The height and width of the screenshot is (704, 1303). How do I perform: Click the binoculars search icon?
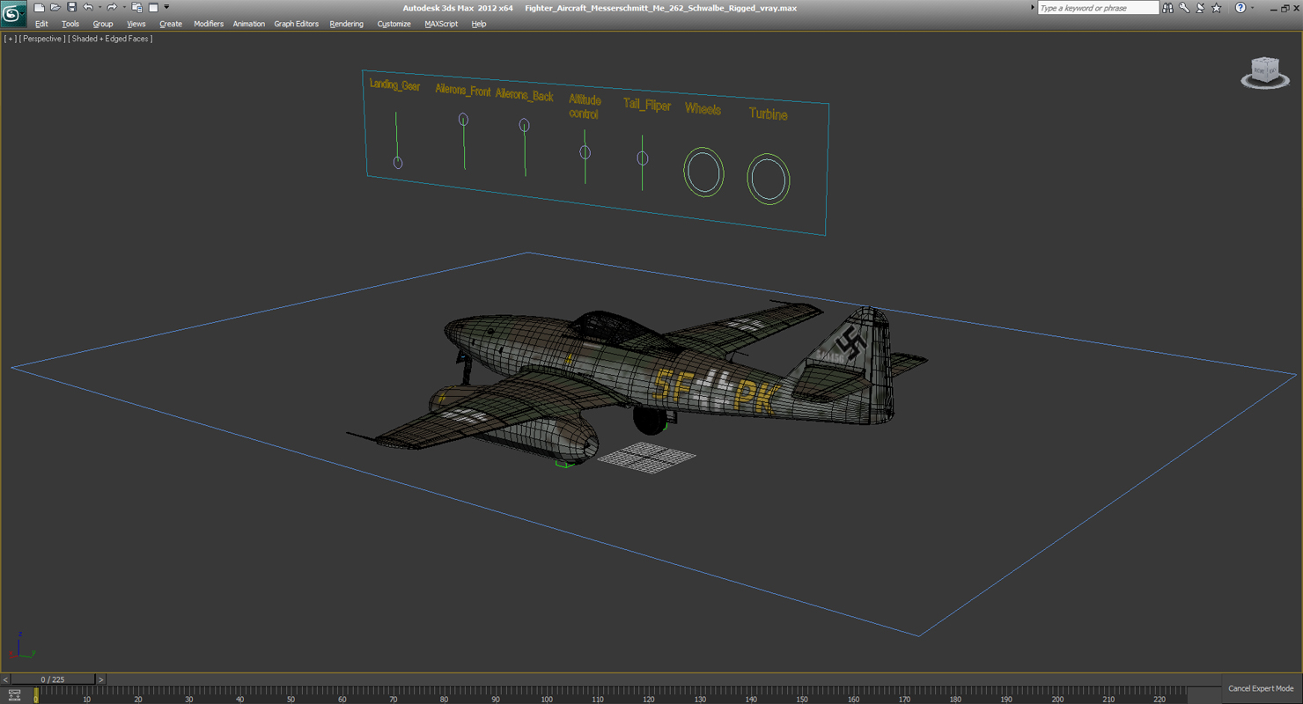pos(1167,8)
